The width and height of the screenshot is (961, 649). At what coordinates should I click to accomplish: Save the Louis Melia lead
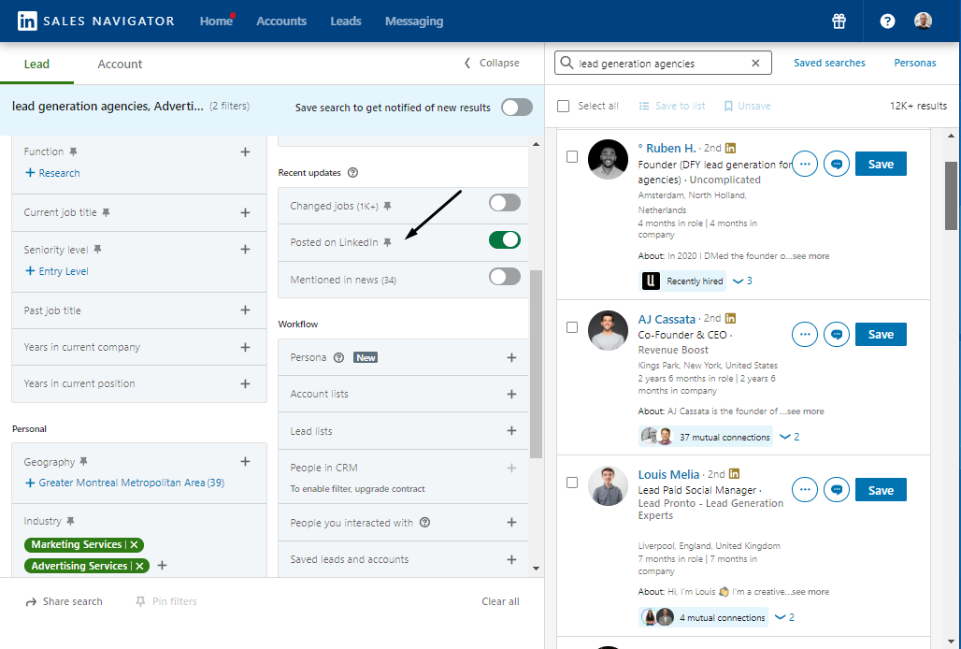(x=880, y=489)
